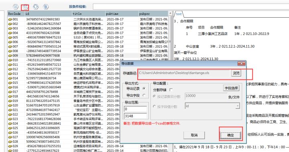Click the 取消 cancel button

tap(194, 135)
